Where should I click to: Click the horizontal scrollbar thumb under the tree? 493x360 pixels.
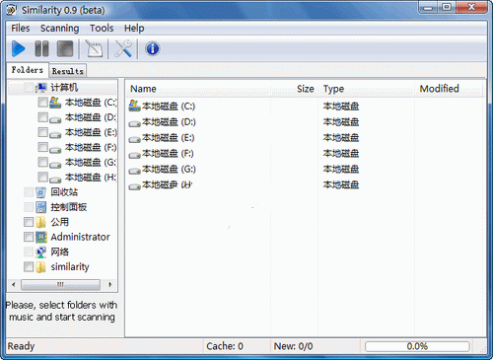(60, 284)
